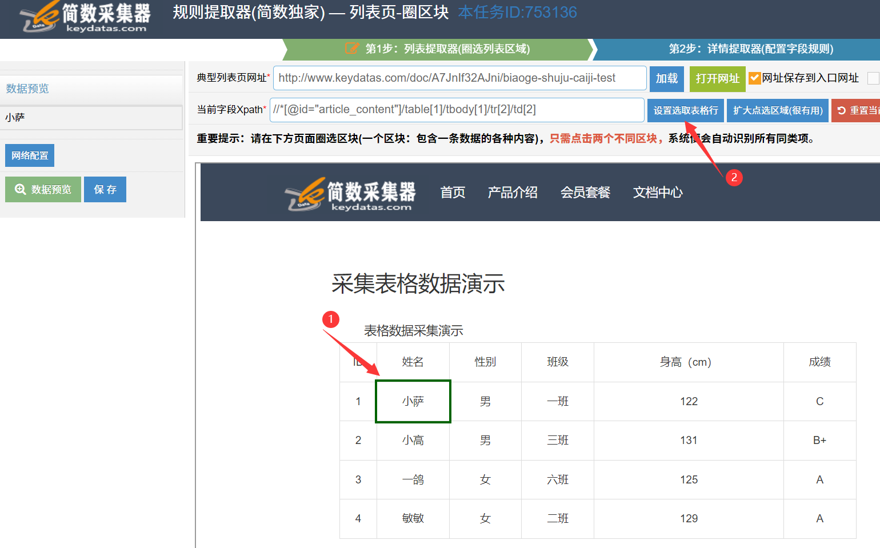Click the 首页 item in the preview navigation
The width and height of the screenshot is (880, 548).
coord(453,193)
